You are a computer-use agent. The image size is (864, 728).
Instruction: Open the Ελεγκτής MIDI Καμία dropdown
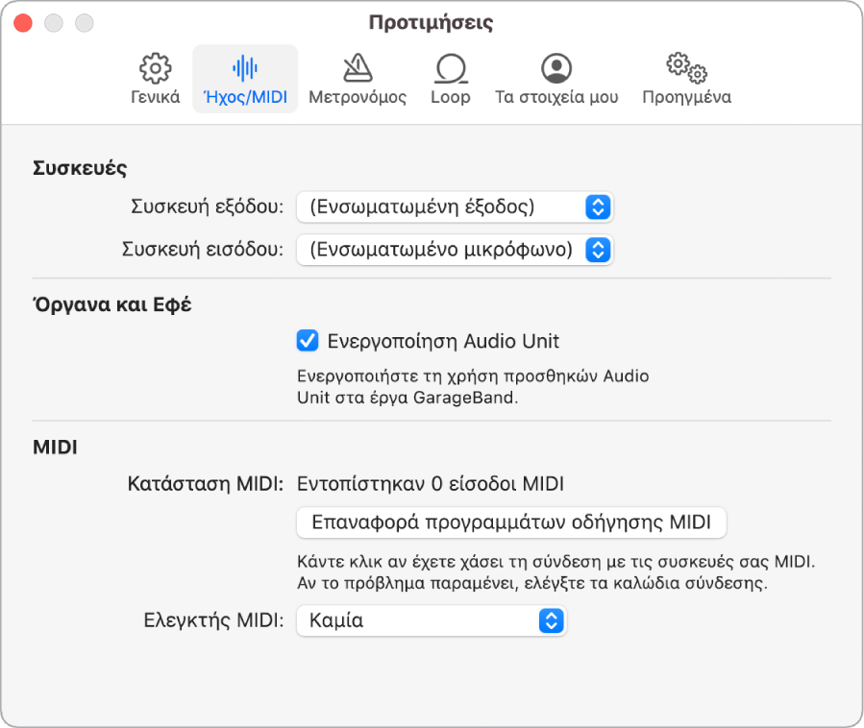pos(418,620)
